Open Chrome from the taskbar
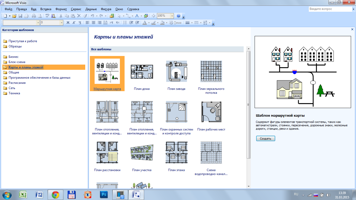Image resolution: width=356 pixels, height=200 pixels. [x=55, y=195]
